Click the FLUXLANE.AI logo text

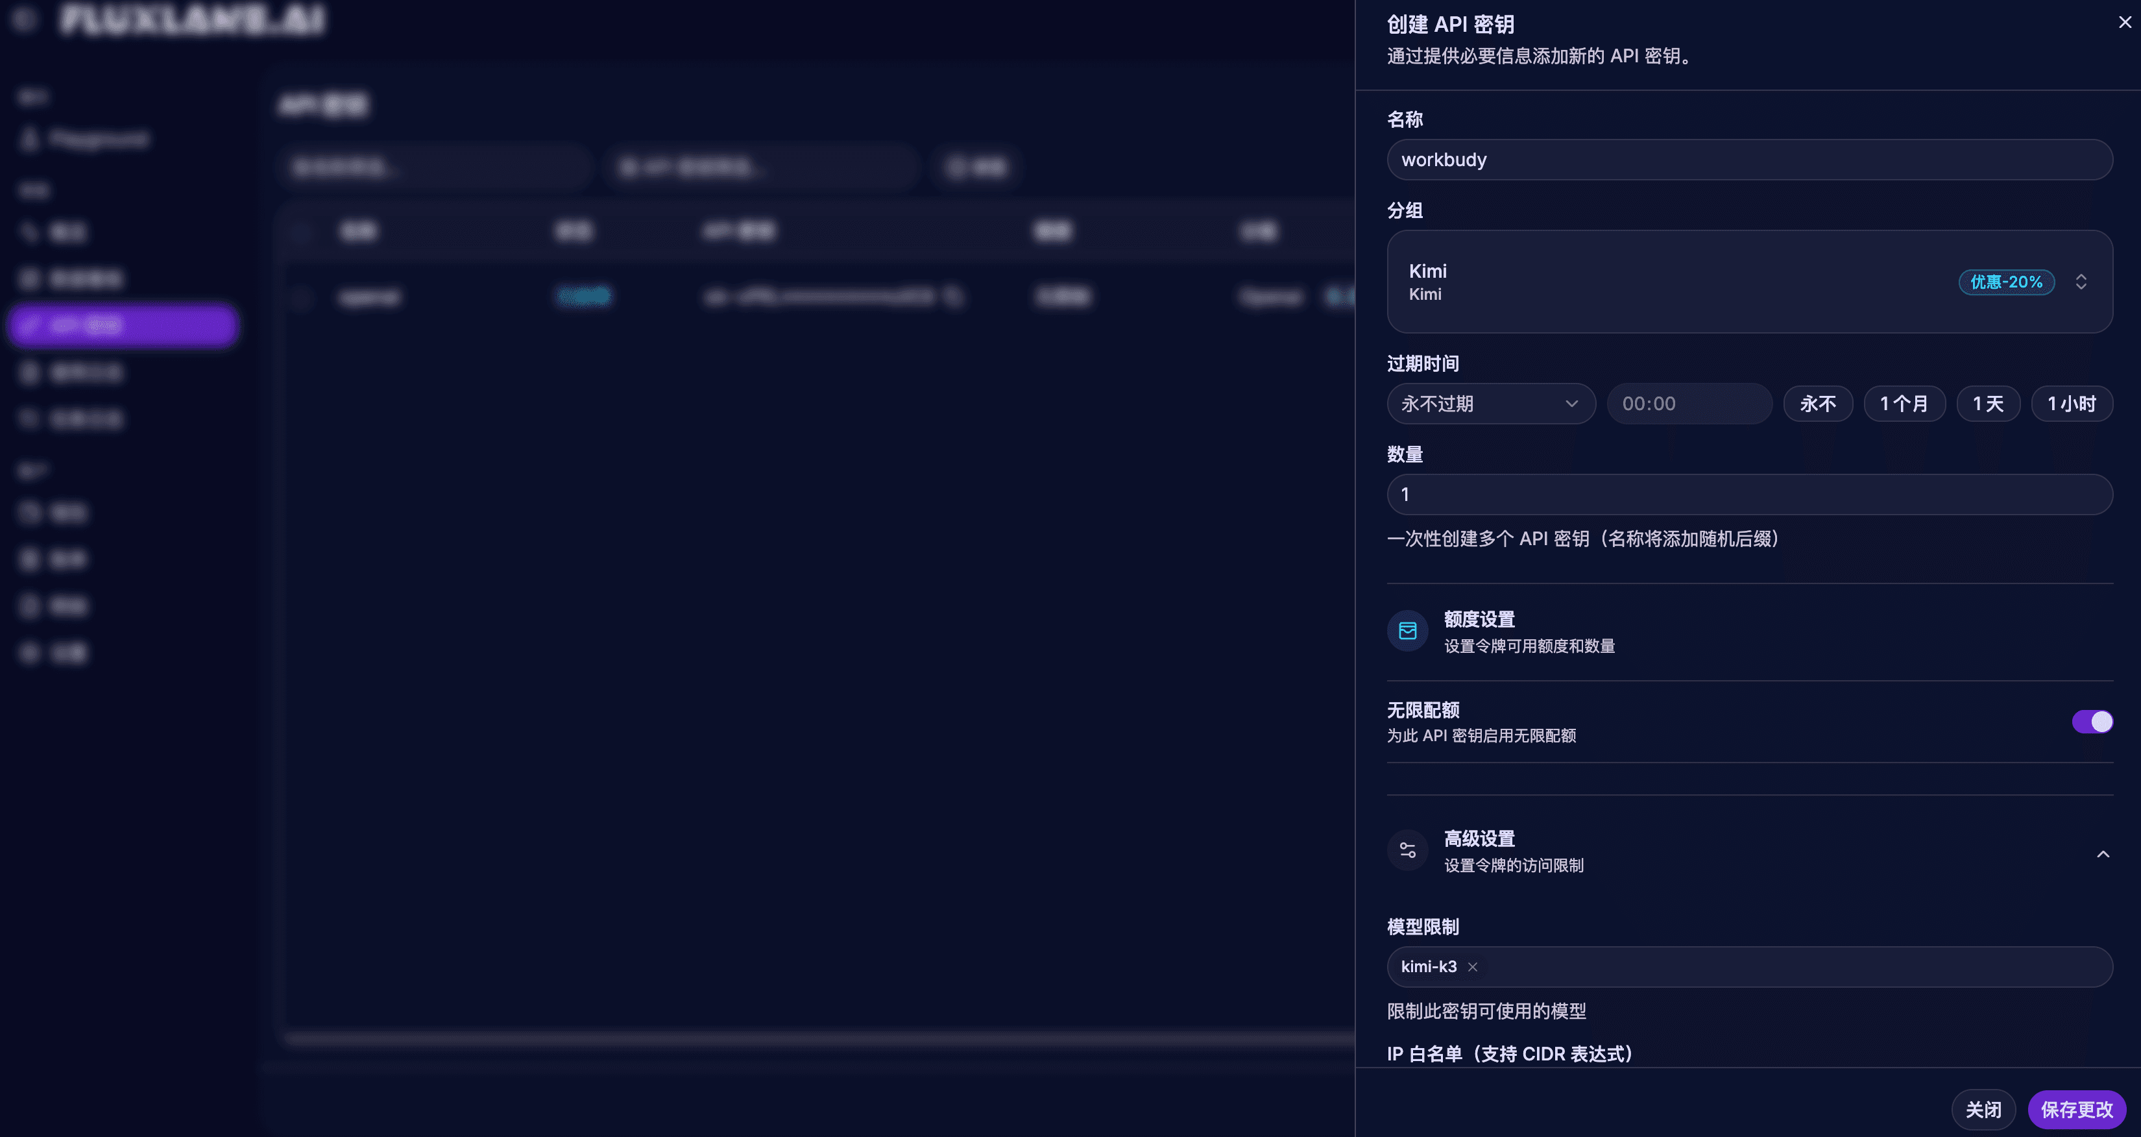click(x=193, y=20)
